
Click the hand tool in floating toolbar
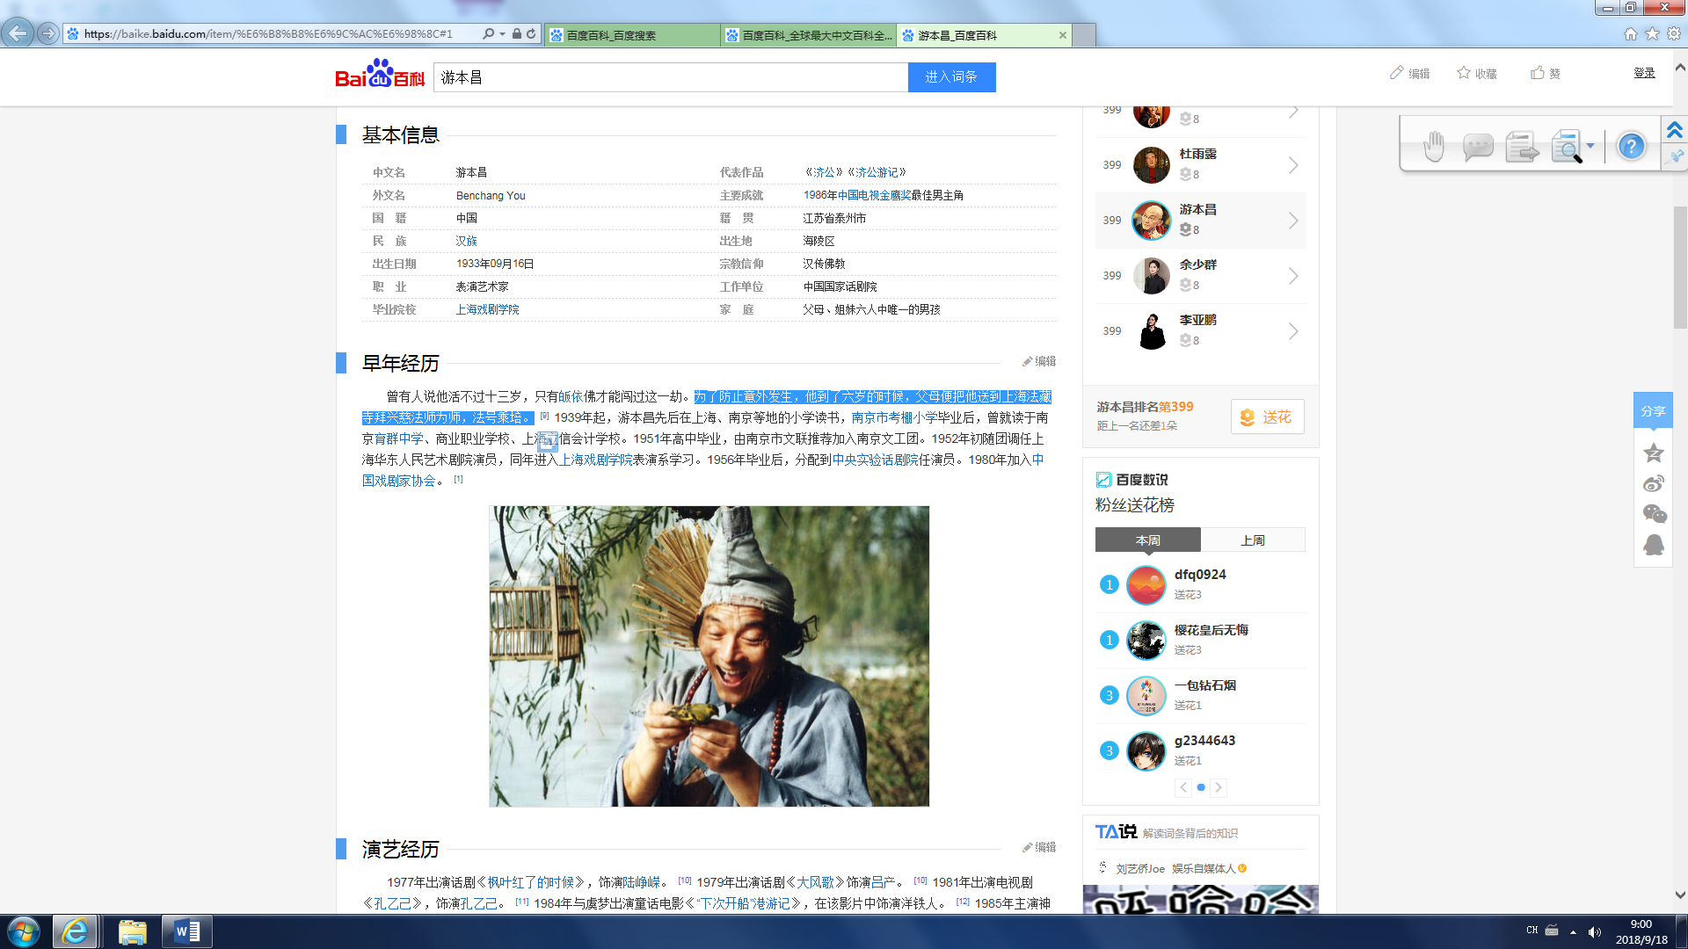click(x=1434, y=147)
